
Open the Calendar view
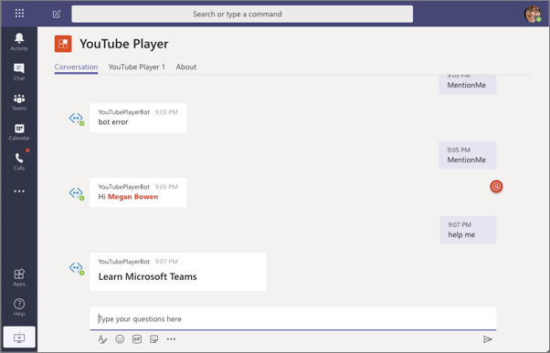pos(19,132)
